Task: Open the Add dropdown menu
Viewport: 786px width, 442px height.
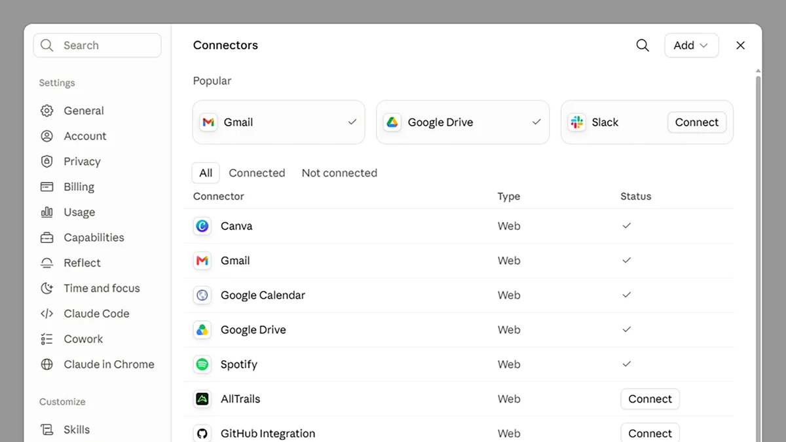Action: [691, 45]
